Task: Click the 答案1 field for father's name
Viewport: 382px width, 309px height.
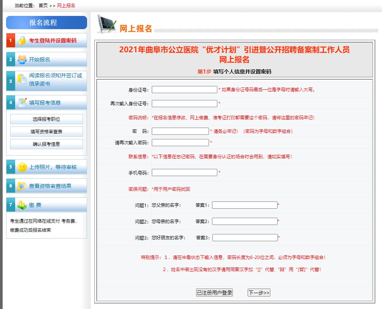Action: tap(245, 205)
